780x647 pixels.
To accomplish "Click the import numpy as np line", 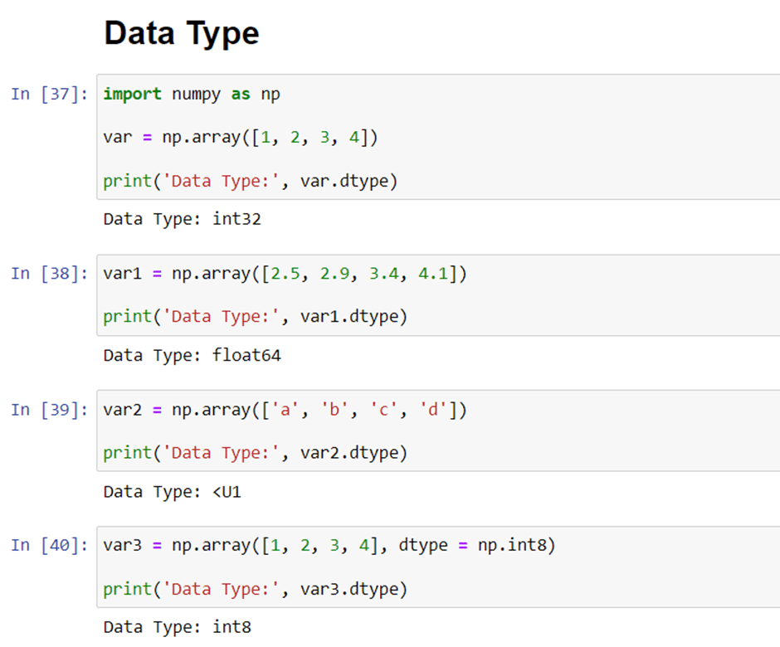I will coord(192,94).
